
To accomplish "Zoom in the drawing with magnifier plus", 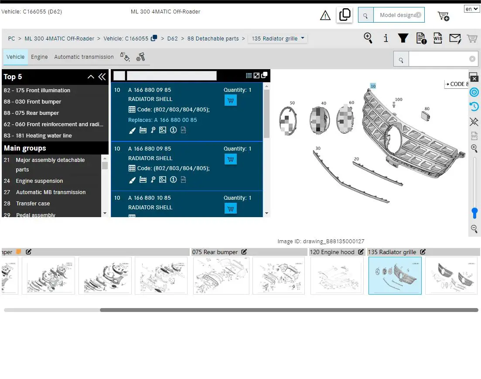I will click(474, 148).
